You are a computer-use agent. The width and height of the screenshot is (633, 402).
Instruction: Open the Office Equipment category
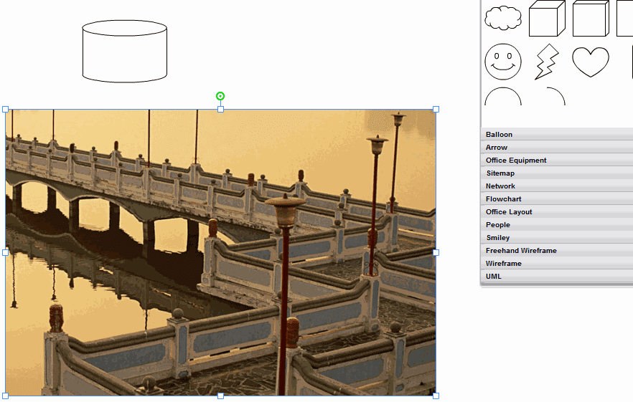[x=557, y=160]
